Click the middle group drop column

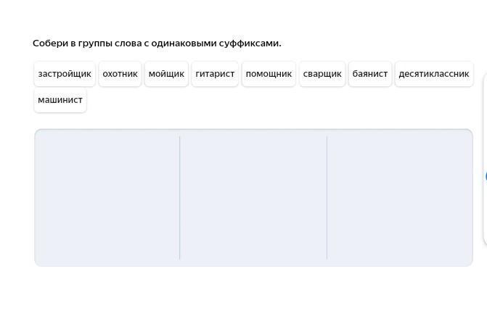pyautogui.click(x=253, y=197)
